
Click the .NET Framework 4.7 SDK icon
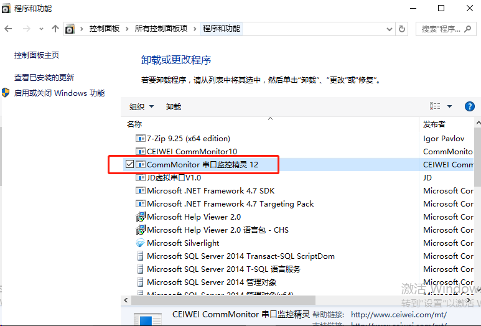coord(140,190)
